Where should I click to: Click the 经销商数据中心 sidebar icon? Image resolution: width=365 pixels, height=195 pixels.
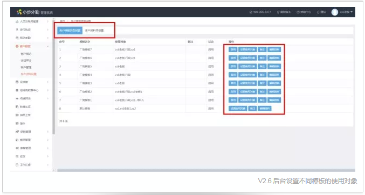click(17, 90)
